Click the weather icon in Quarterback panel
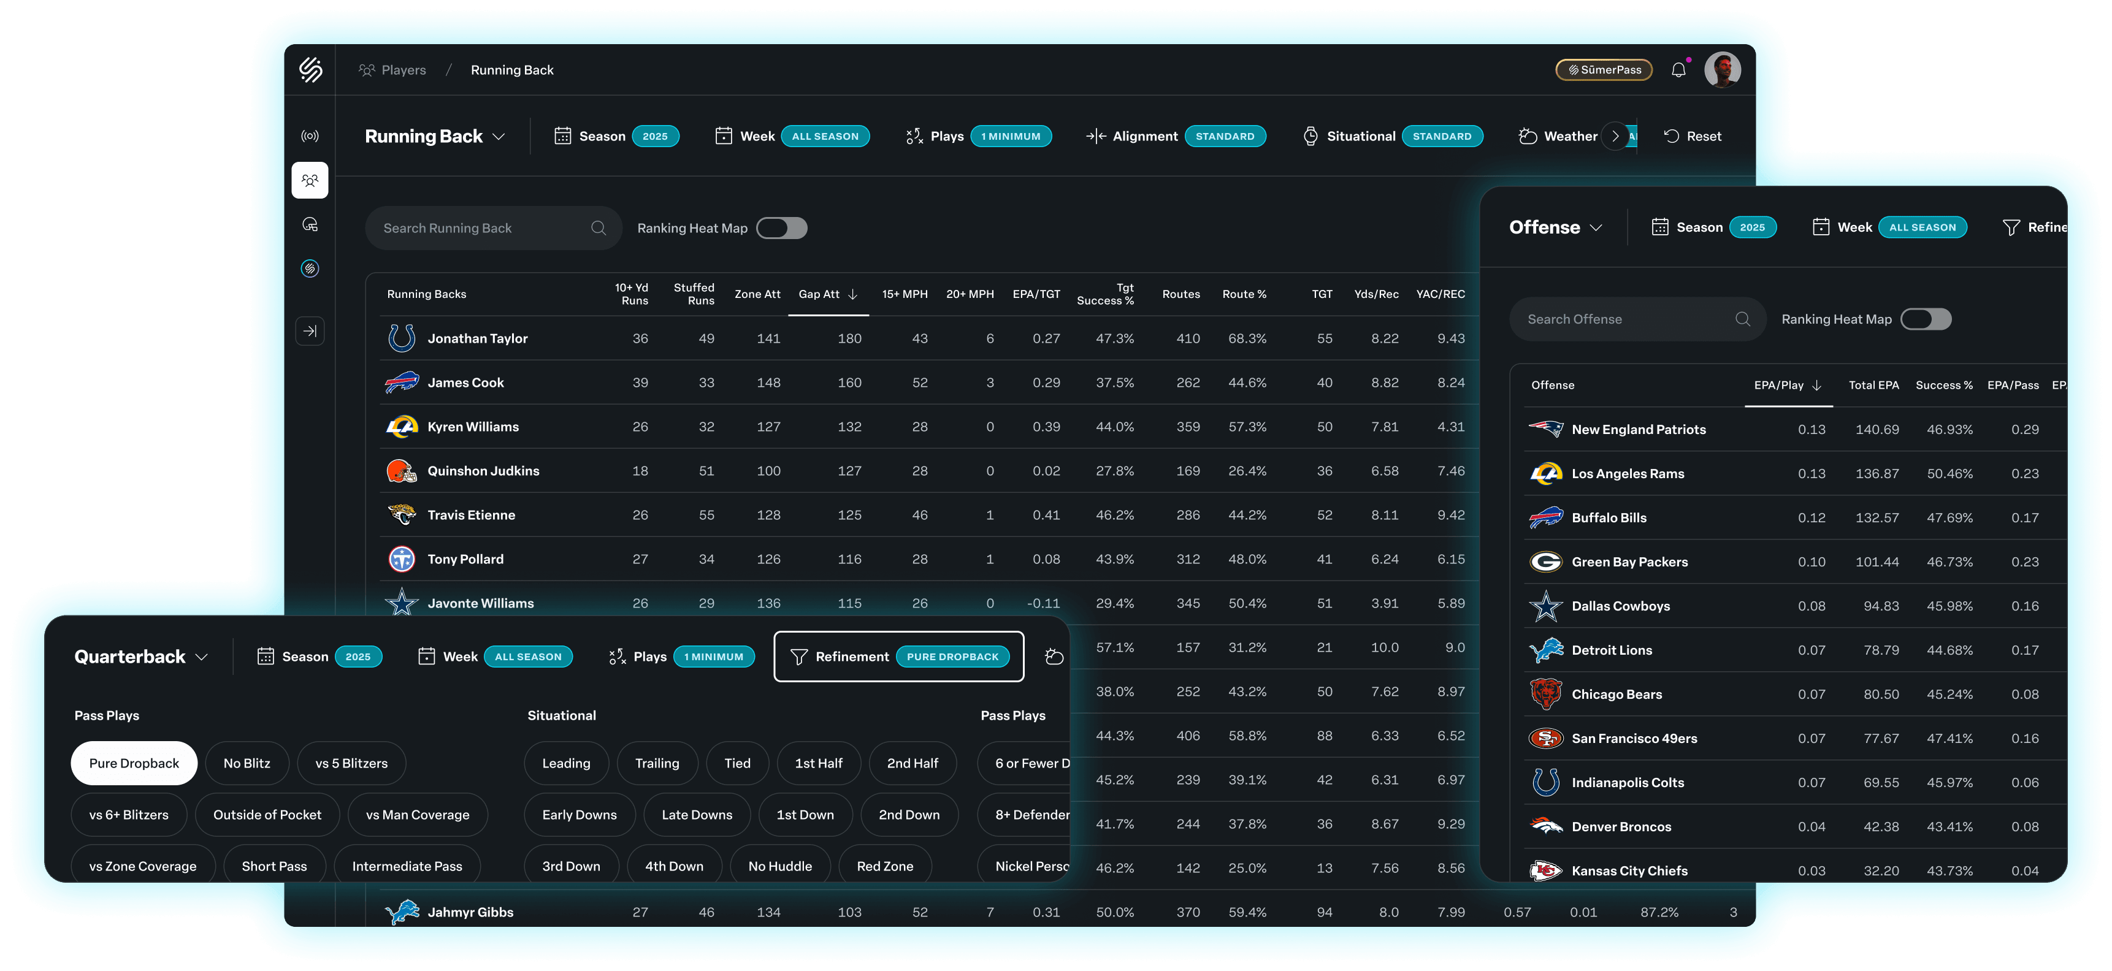This screenshot has height=971, width=2112. pyautogui.click(x=1054, y=657)
